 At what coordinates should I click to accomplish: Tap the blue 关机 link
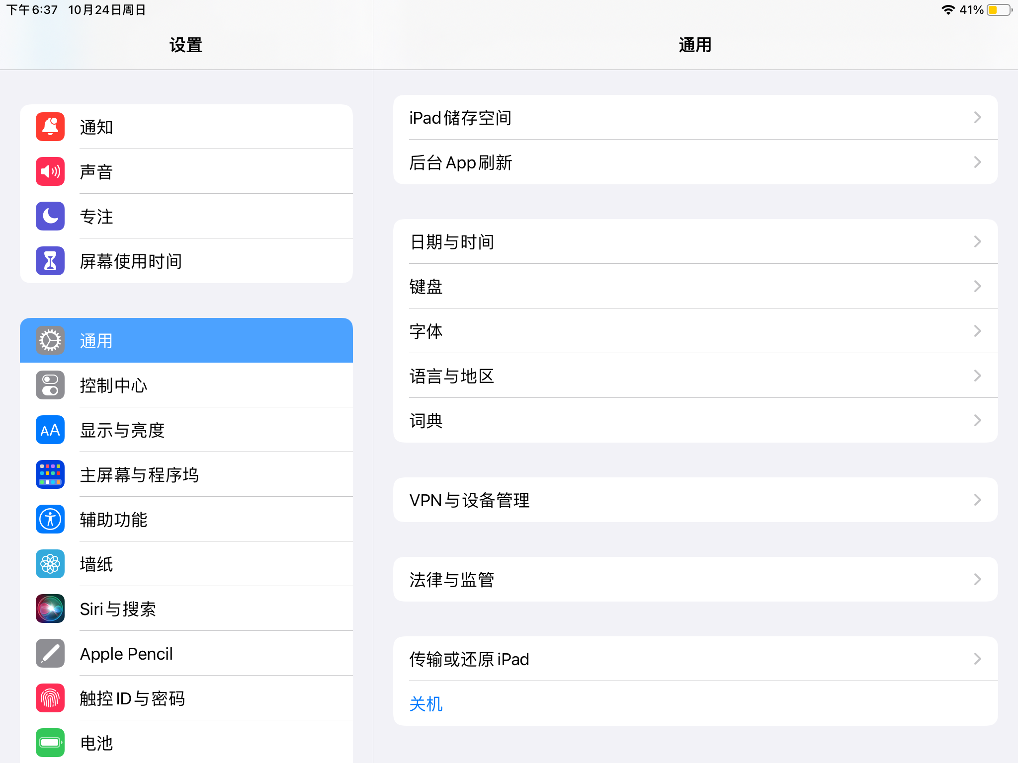tap(426, 703)
